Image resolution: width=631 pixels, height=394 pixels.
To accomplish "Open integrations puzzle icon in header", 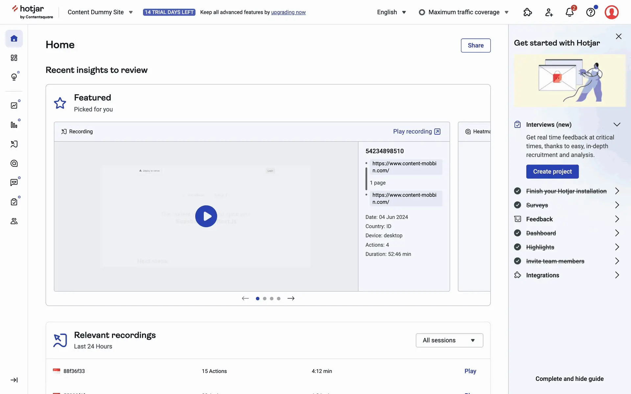I will (527, 12).
